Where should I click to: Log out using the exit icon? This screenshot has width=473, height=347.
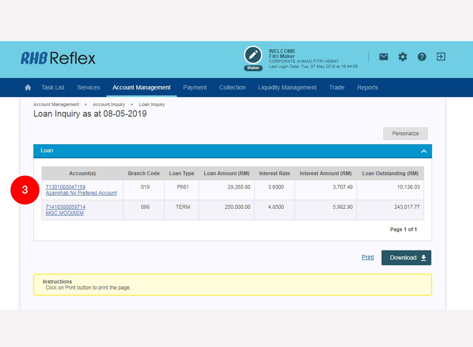[441, 57]
